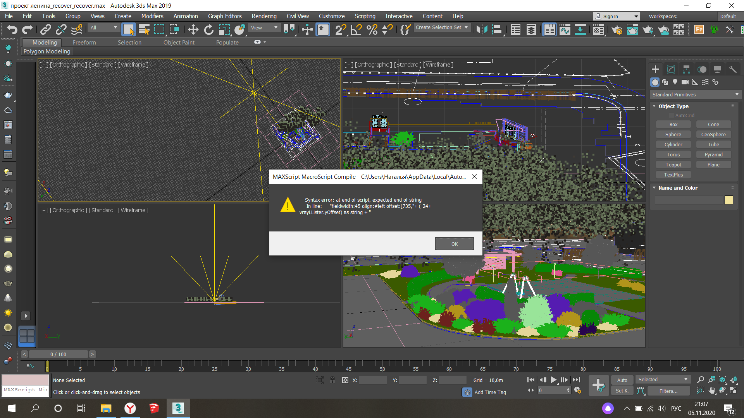
Task: Click the GeoSphere primitive button
Action: coord(713,134)
